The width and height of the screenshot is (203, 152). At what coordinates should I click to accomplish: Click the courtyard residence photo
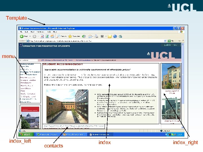67,106
